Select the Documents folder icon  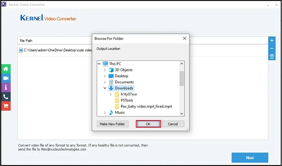111,82
